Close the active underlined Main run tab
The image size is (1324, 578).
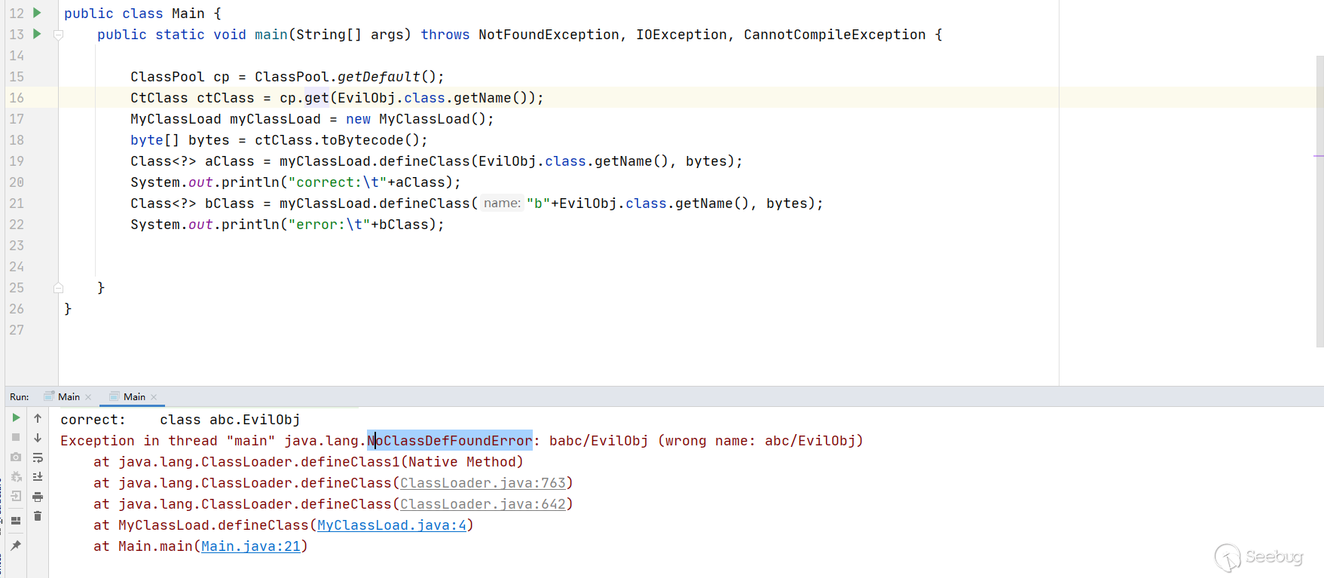click(x=154, y=397)
